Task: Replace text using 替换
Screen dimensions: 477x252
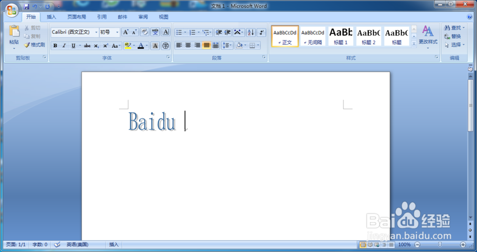Action: tap(452, 37)
